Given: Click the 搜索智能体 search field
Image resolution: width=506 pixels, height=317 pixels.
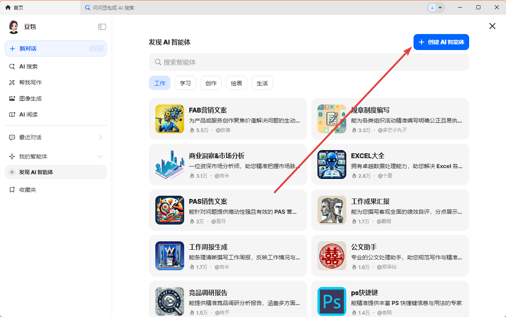Looking at the screenshot, I should [x=309, y=62].
